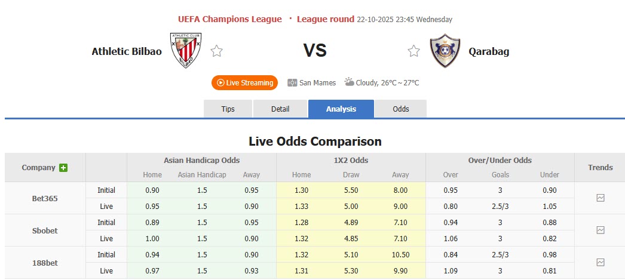The image size is (625, 280).
Task: Open the UEFA Champions League link
Action: 230,19
